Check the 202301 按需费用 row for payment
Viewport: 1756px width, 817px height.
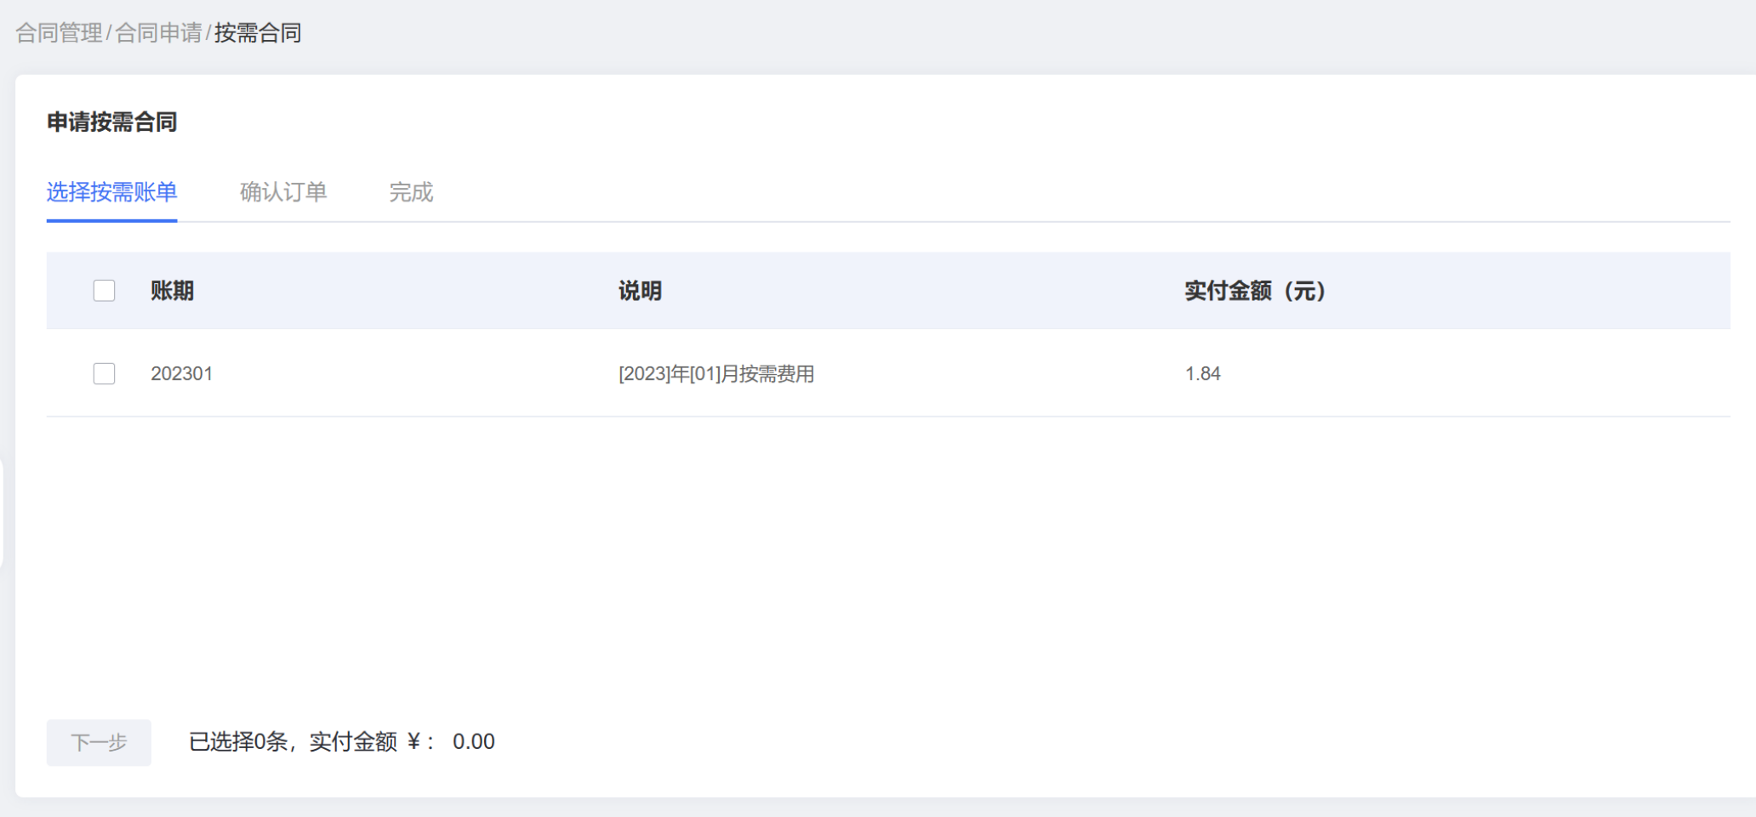pos(104,373)
